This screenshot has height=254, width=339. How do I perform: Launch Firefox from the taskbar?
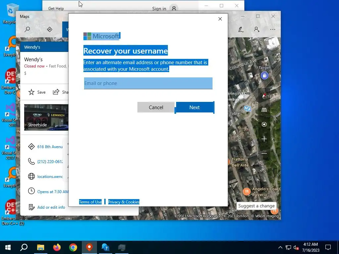[57, 247]
